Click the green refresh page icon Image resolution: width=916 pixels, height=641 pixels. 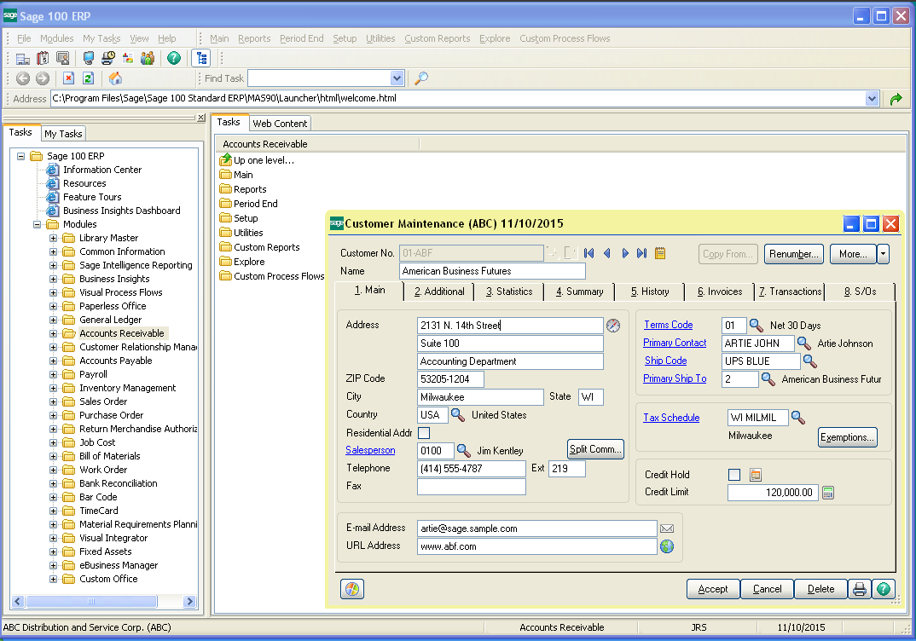[x=88, y=78]
